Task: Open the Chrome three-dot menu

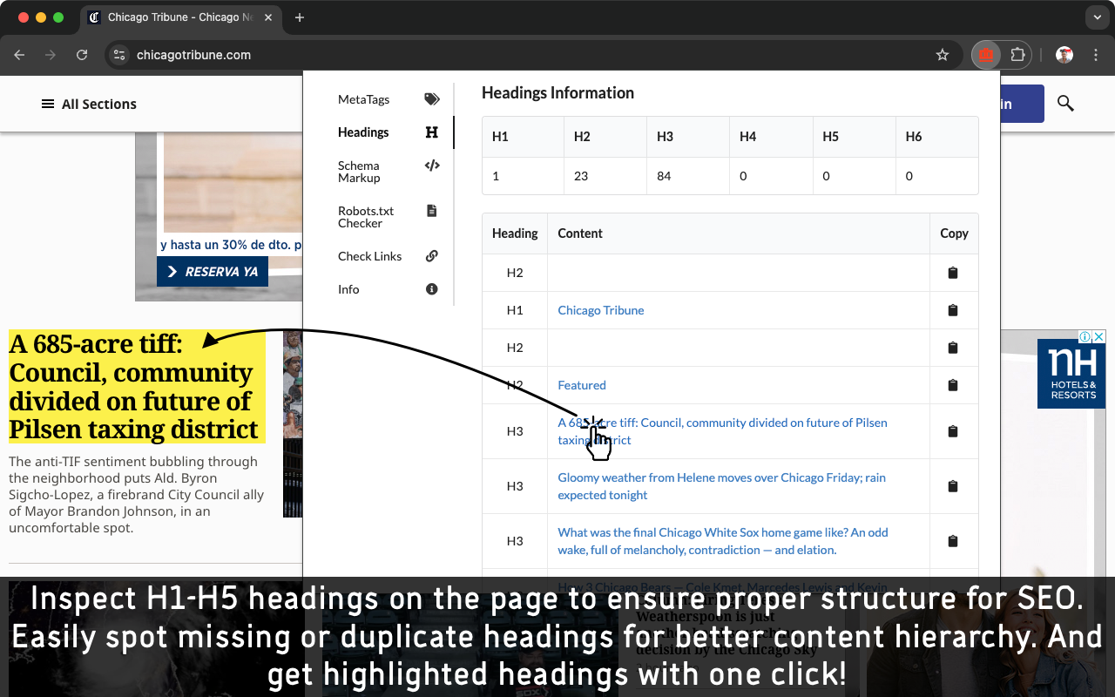Action: point(1095,55)
